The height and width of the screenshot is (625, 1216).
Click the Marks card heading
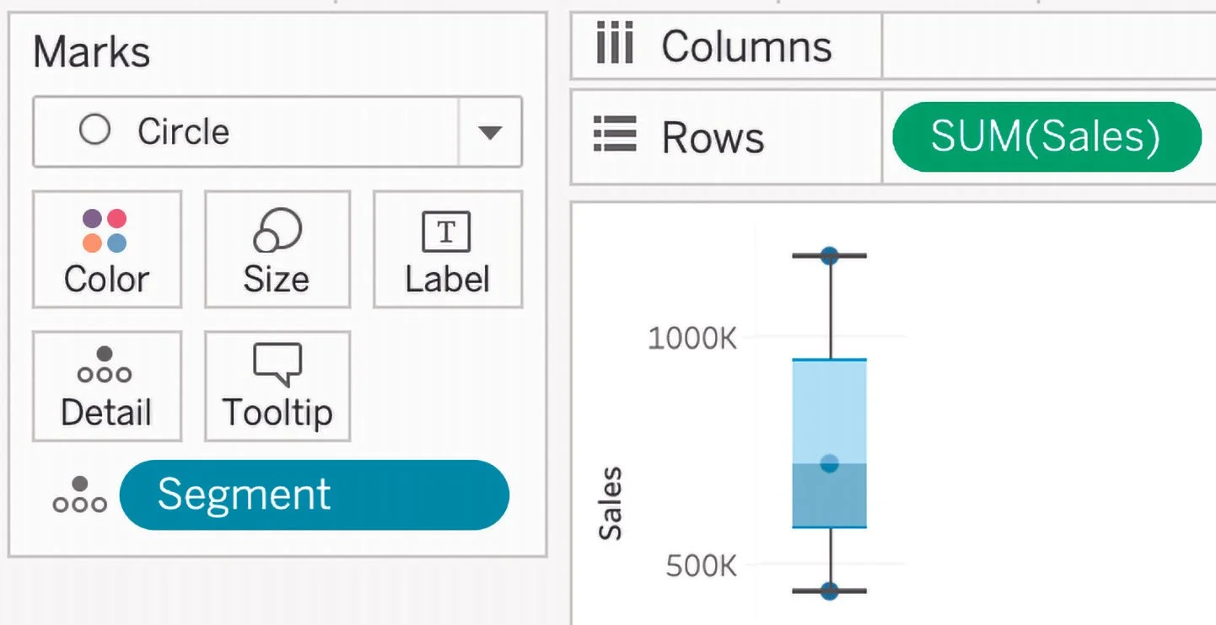92,51
